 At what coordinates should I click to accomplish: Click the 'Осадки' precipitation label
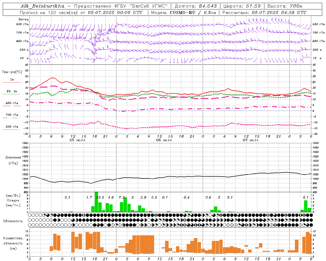(13, 200)
